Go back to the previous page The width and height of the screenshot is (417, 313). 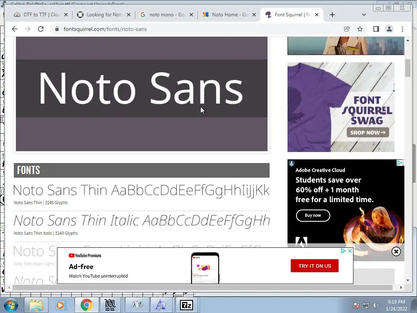pyautogui.click(x=15, y=29)
